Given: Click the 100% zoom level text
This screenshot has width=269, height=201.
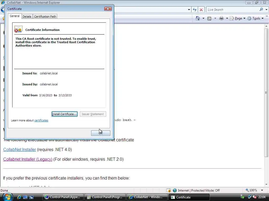Looking at the screenshot, I should (x=253, y=190).
